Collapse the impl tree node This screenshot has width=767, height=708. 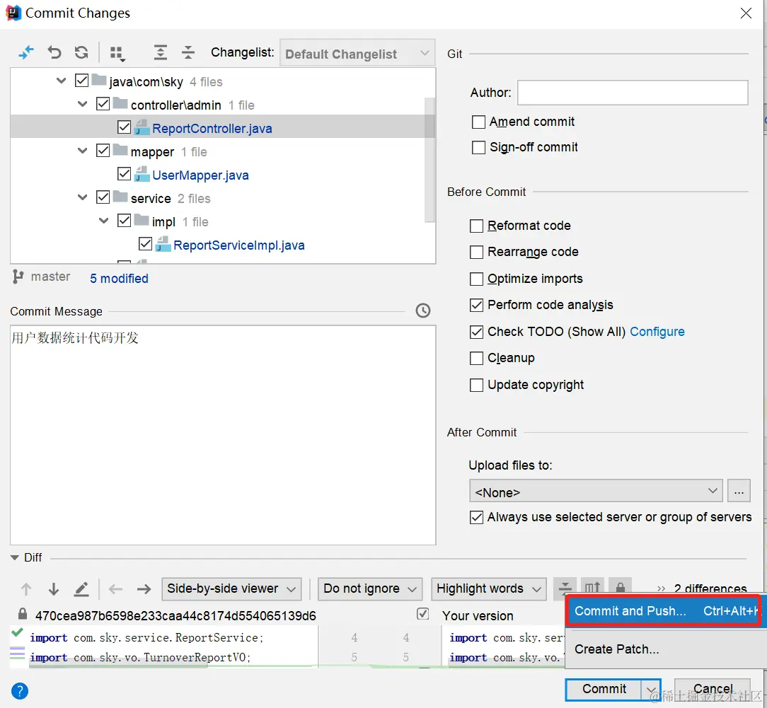[104, 221]
